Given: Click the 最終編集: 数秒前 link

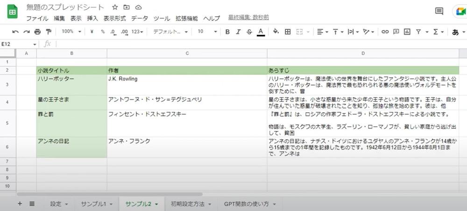Looking at the screenshot, I should coord(249,18).
